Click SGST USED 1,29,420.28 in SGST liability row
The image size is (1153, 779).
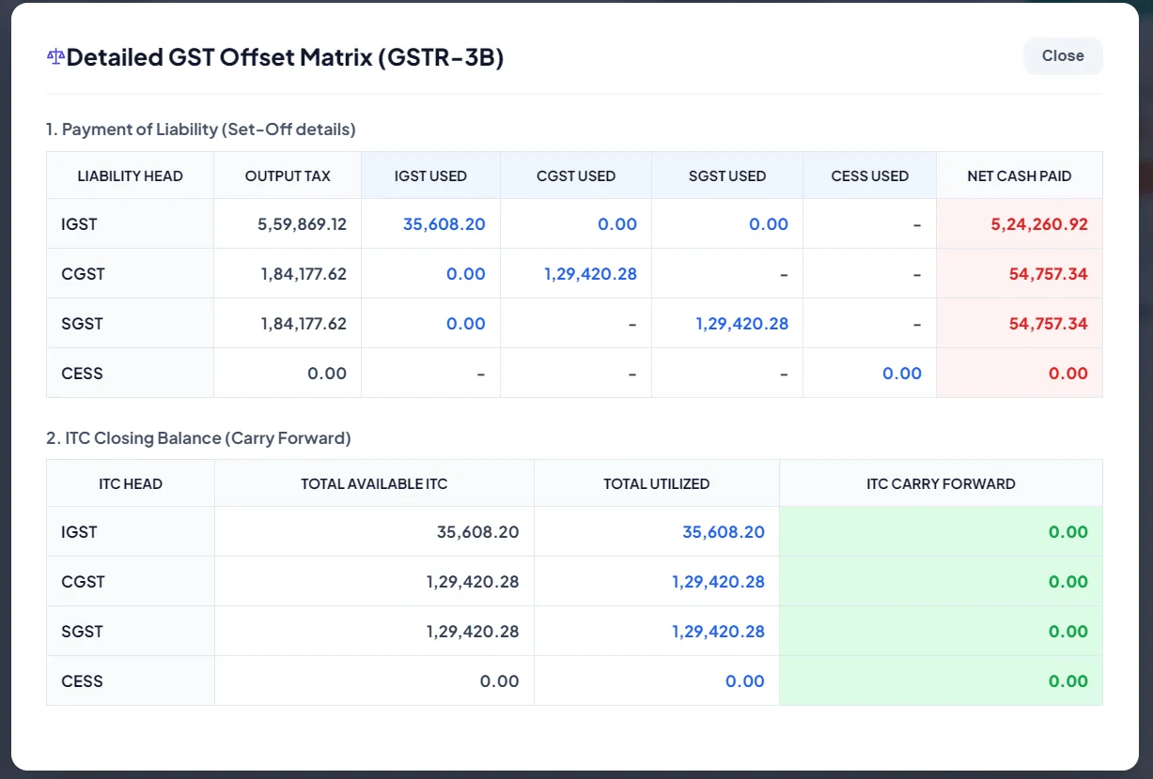click(x=742, y=324)
